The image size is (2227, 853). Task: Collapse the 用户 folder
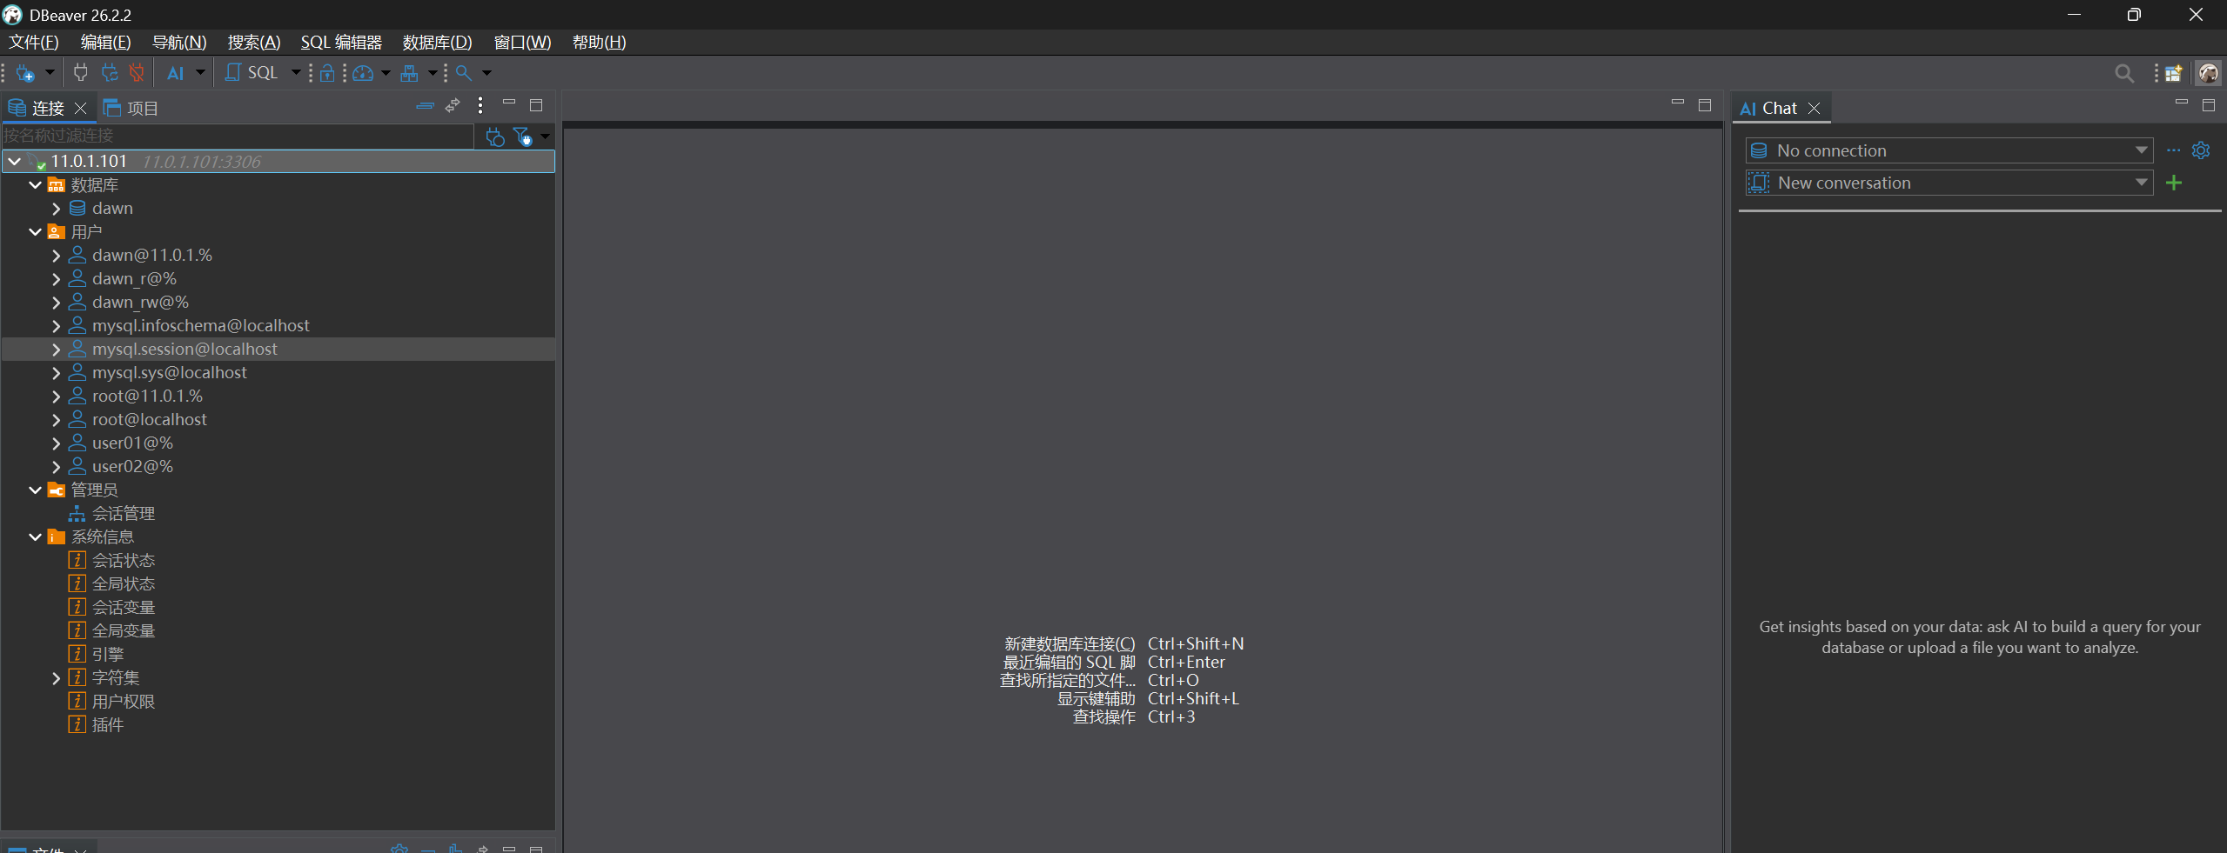[35, 232]
